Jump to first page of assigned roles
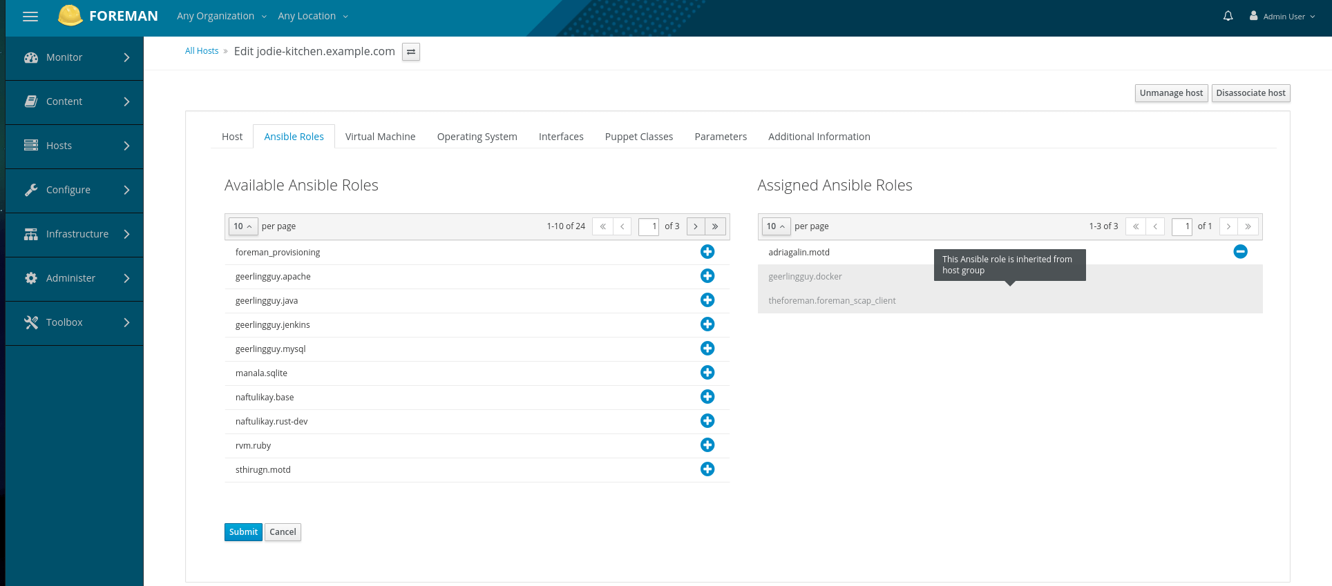 click(1136, 226)
